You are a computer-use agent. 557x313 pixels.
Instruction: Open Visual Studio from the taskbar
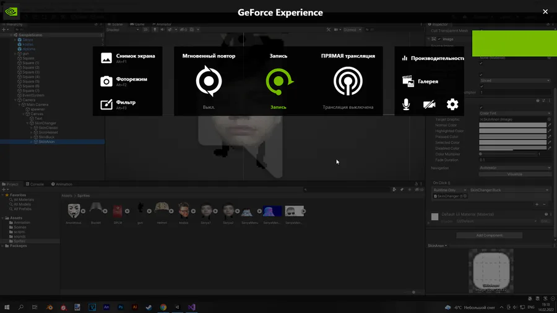[191, 307]
